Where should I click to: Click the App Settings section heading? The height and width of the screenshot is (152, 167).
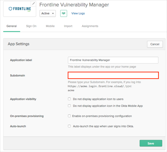pos(18,44)
